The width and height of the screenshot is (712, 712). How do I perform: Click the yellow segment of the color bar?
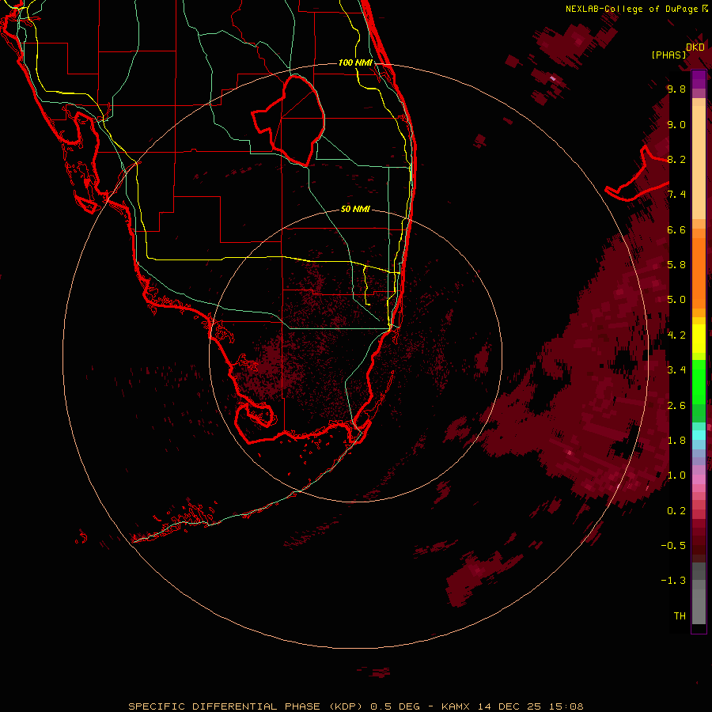tap(699, 339)
